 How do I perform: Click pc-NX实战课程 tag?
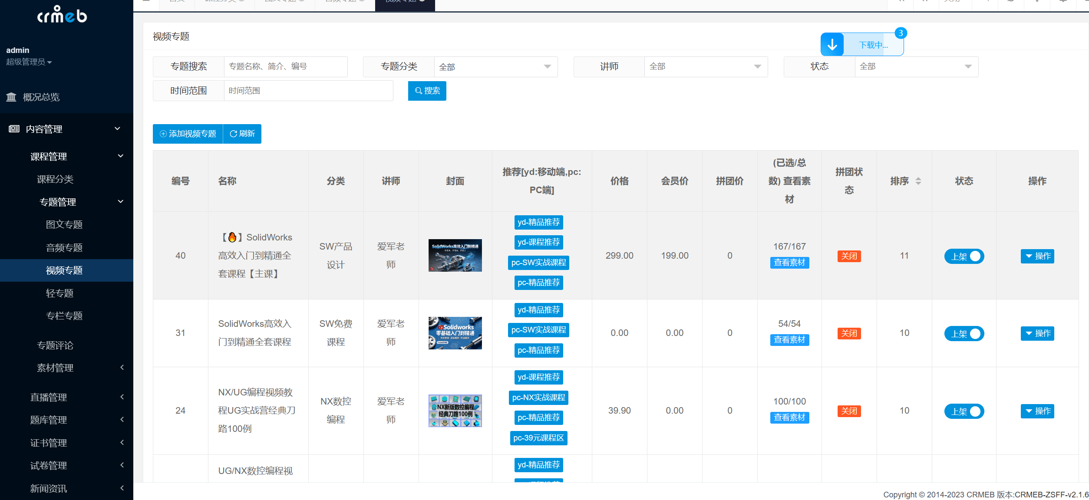point(538,398)
